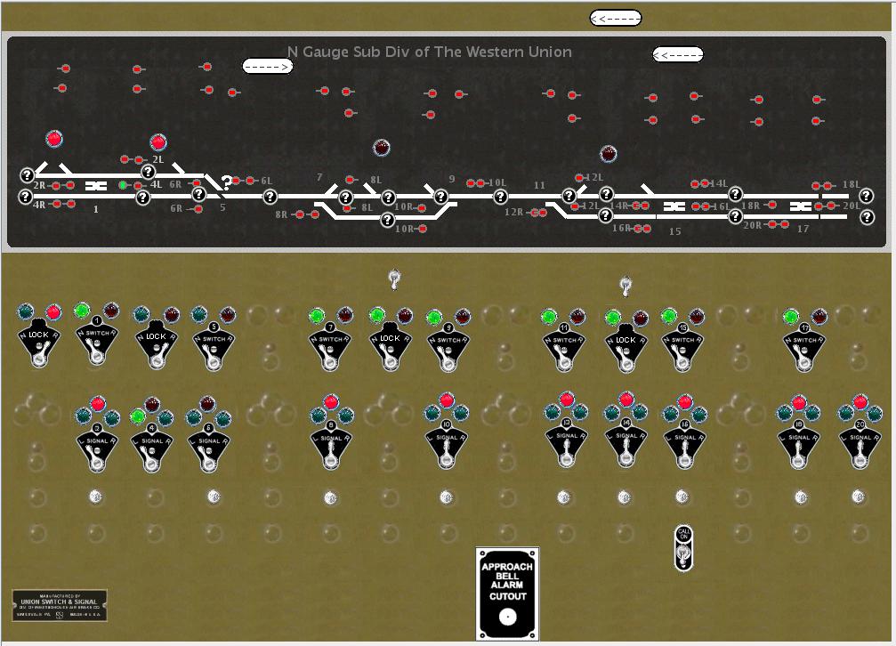
Task: Move signal lever number 8
Action: click(x=331, y=445)
